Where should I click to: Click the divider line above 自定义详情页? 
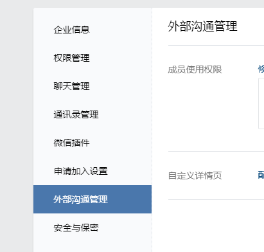point(216,151)
